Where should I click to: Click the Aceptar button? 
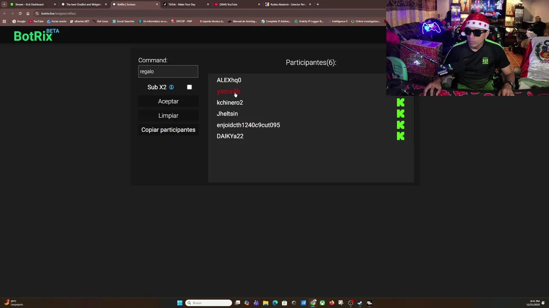click(x=168, y=101)
